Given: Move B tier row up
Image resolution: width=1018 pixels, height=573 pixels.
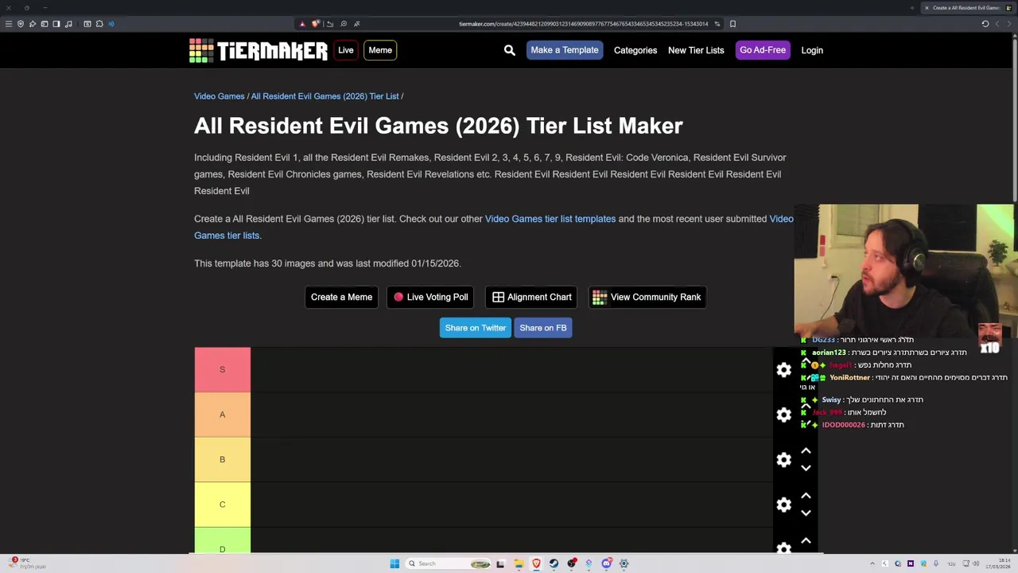Looking at the screenshot, I should click(806, 451).
